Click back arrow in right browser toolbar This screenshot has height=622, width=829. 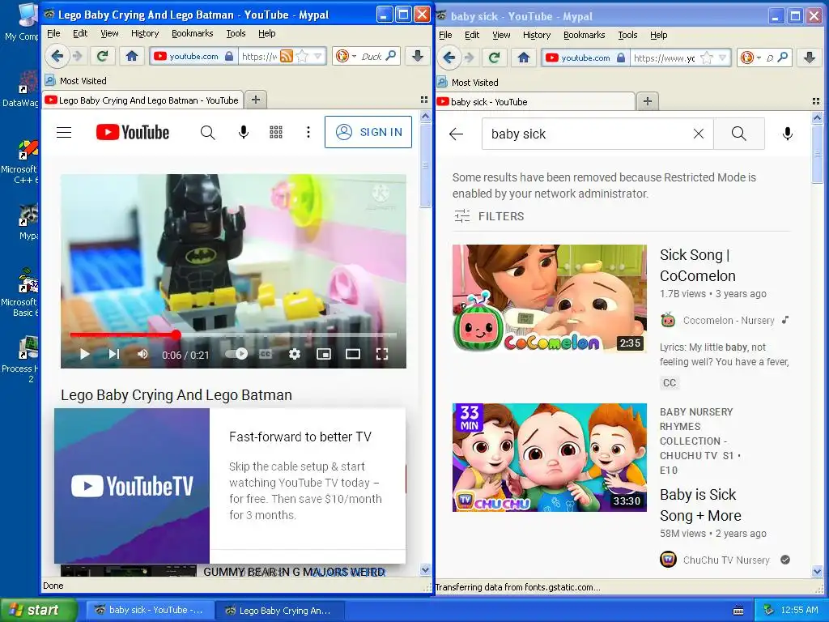point(449,58)
